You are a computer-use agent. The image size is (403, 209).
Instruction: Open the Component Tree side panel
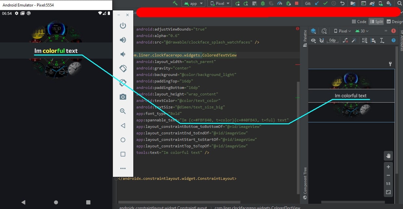[305, 183]
